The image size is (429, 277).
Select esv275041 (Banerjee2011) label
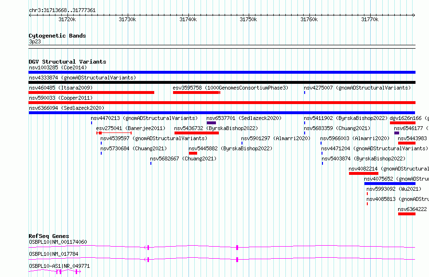click(131, 128)
